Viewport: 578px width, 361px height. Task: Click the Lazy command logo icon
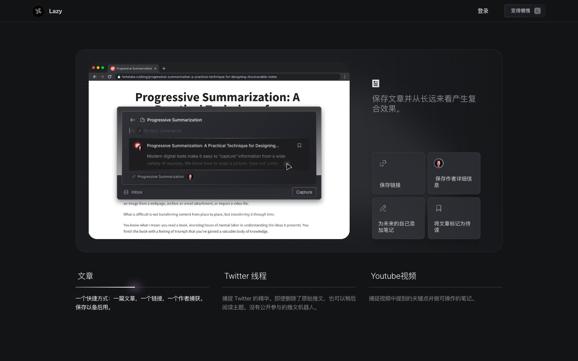[38, 11]
